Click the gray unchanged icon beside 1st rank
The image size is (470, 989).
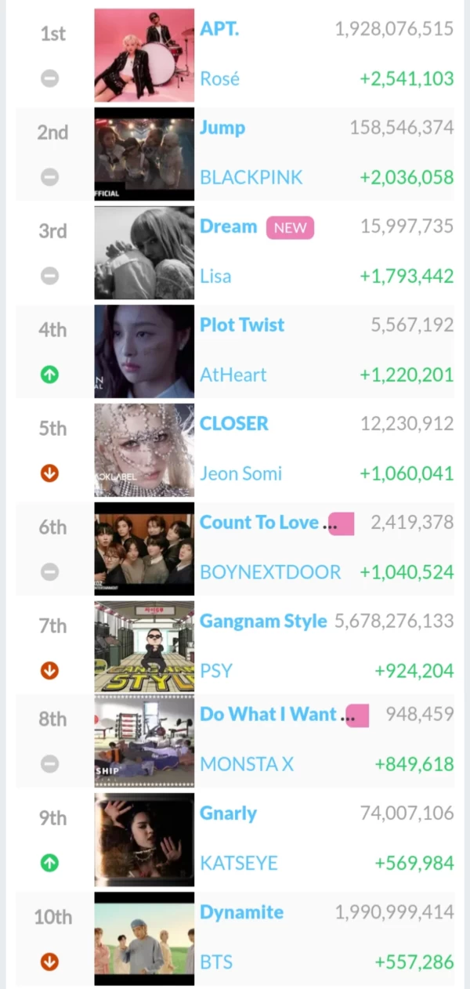(49, 78)
